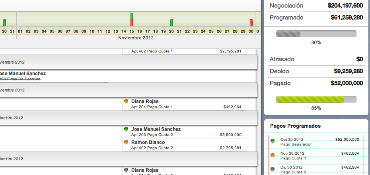Click orange status dot next to Ramon Blanco
Image resolution: width=370 pixels, height=175 pixels.
126,142
